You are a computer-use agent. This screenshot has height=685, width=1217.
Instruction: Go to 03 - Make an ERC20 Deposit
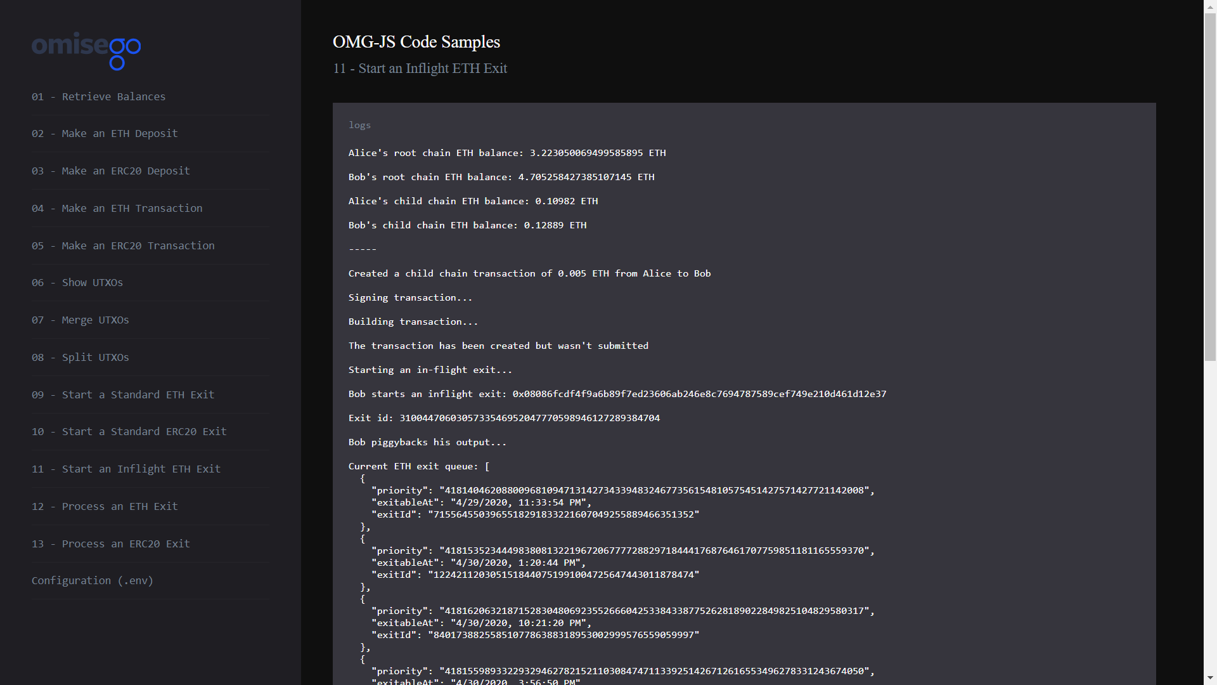pyautogui.click(x=111, y=171)
